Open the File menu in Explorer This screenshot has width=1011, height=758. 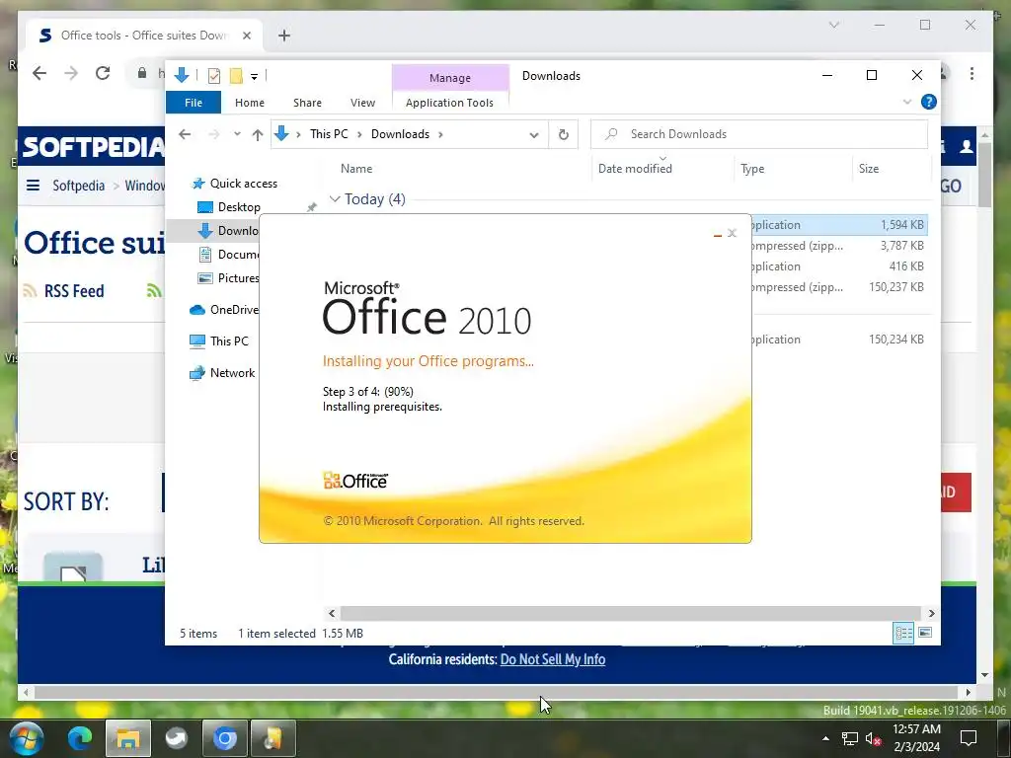click(x=194, y=103)
